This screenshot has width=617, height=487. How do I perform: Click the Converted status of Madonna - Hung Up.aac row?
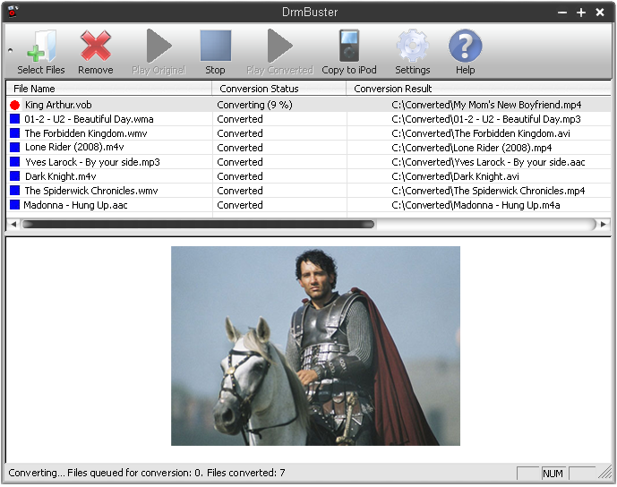[240, 205]
